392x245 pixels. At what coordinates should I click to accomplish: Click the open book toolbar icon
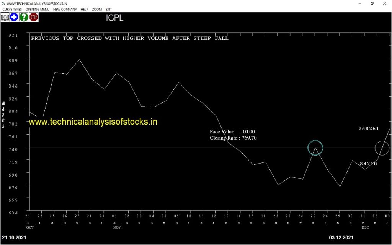(x=5, y=17)
